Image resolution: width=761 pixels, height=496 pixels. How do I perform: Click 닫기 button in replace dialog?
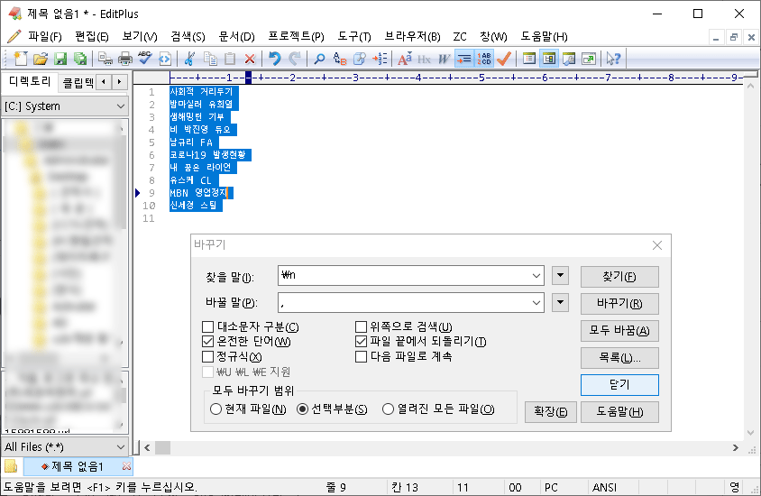click(619, 385)
